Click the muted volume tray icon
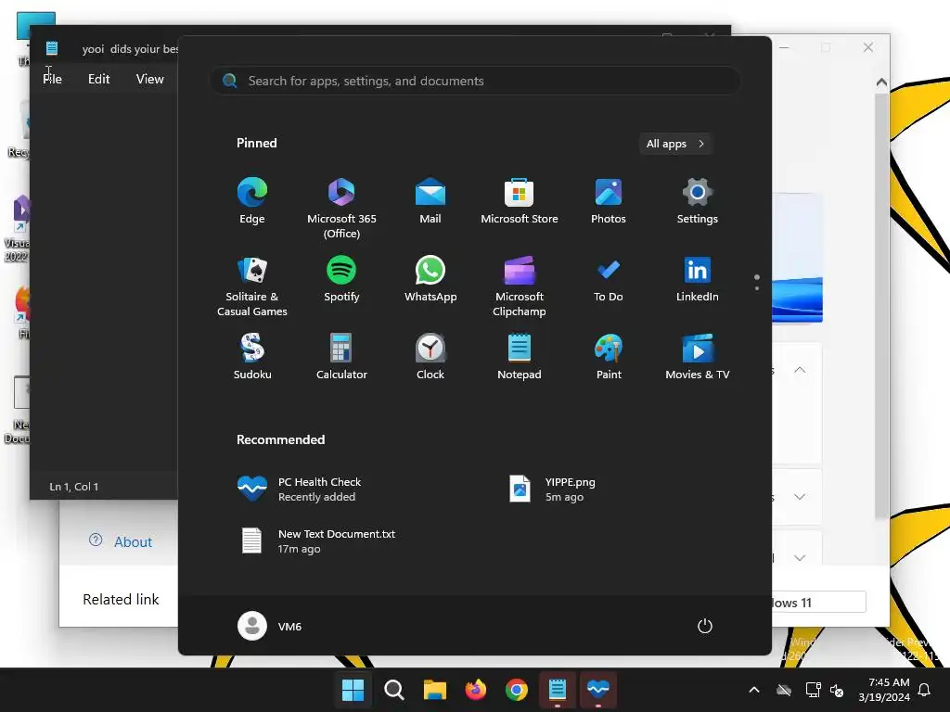Viewport: 950px width, 712px height. (x=837, y=690)
